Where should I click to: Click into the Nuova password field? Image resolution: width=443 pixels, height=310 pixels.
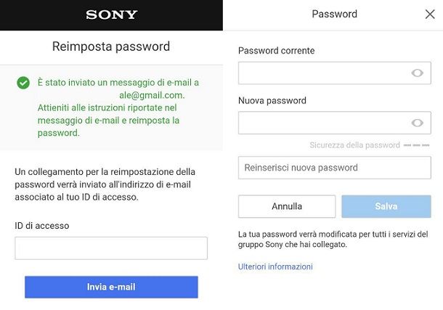pyautogui.click(x=335, y=123)
